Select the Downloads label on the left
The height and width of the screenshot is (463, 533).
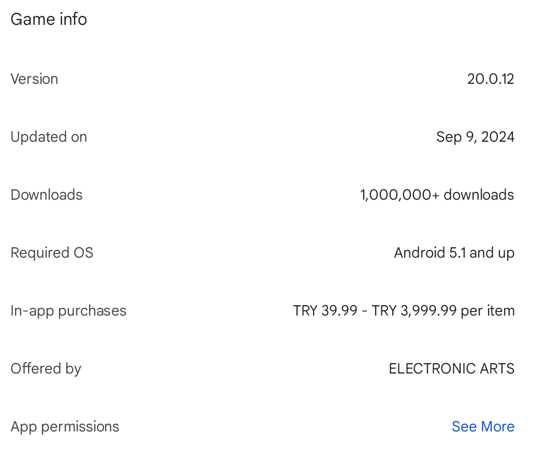pos(47,195)
